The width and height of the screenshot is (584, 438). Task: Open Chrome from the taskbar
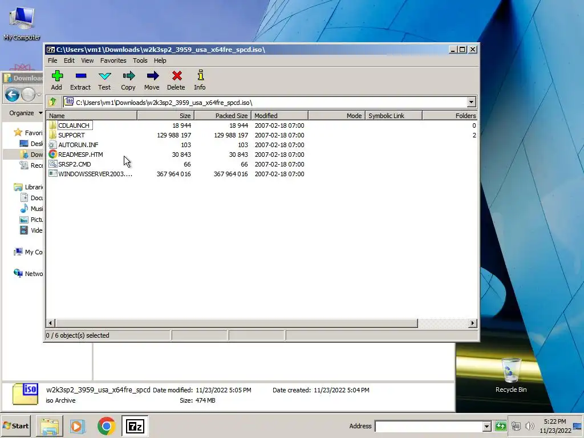click(107, 426)
